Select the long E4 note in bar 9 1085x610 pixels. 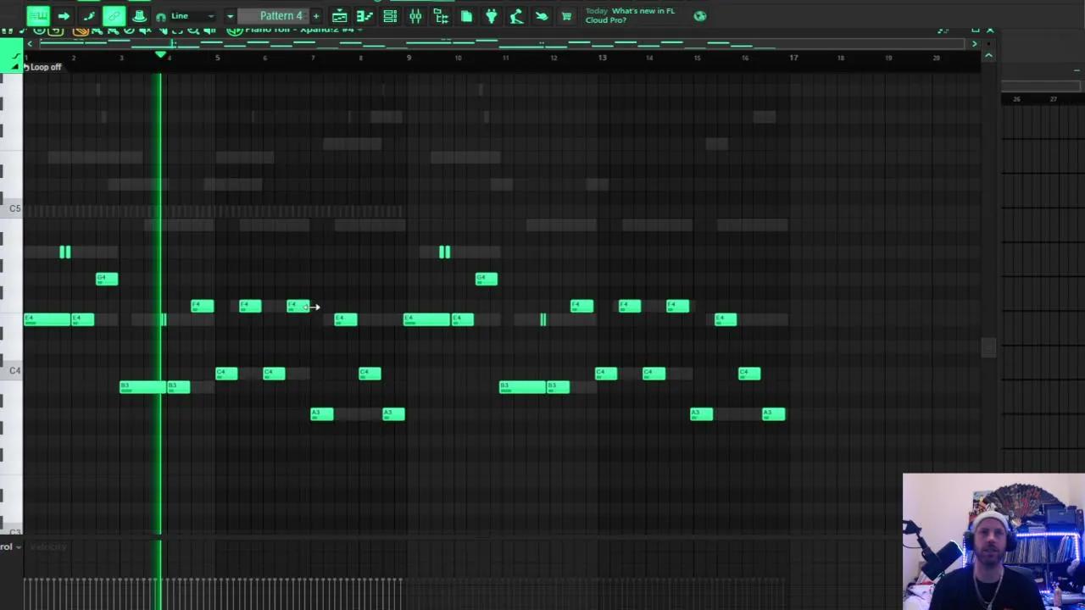[427, 319]
